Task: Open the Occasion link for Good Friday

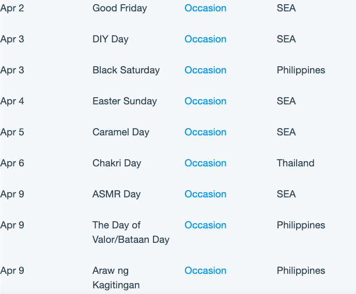Action: pyautogui.click(x=205, y=8)
